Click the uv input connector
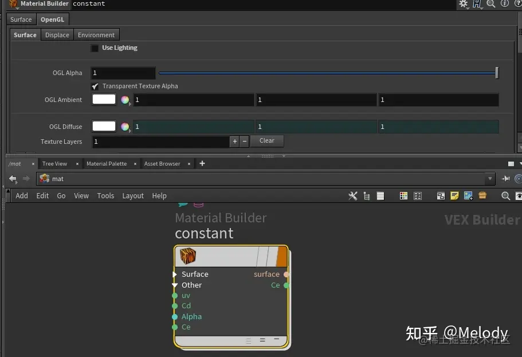Screen dimensions: 522x357 pos(175,296)
